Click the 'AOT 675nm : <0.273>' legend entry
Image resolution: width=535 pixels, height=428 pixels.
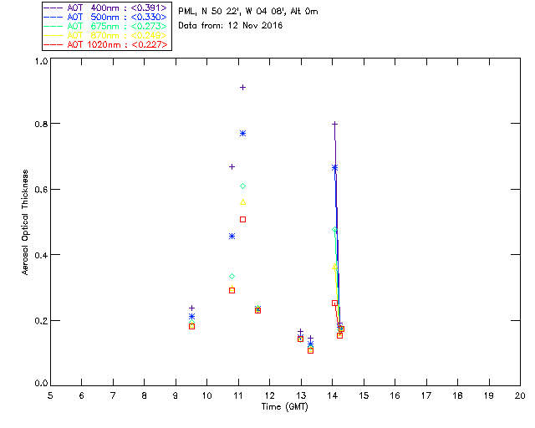pos(106,26)
